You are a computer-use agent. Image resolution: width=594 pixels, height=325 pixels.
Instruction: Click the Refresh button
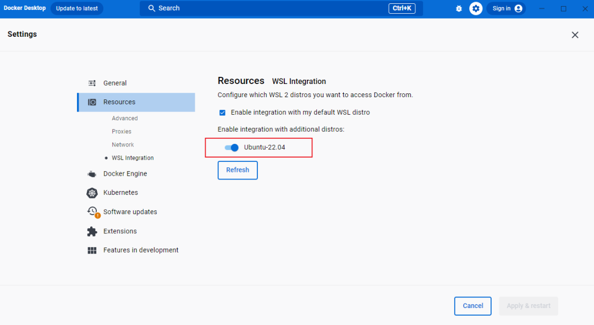pos(238,170)
